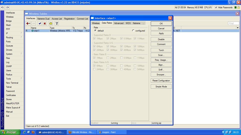This screenshot has width=241, height=135.
Task: Expand the IP submenu
Action: pos(21,33)
